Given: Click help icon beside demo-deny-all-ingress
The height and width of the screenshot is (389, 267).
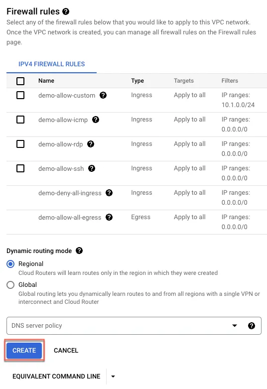Looking at the screenshot, I should pyautogui.click(x=109, y=193).
